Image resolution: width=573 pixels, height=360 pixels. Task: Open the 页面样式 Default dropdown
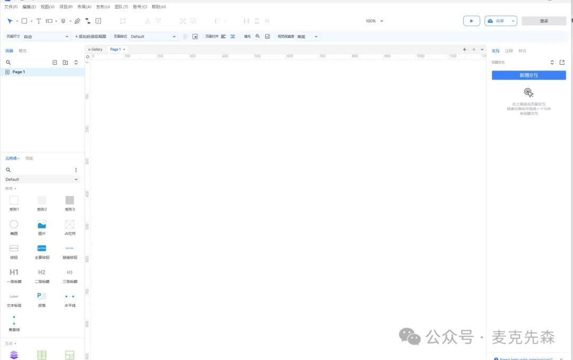(x=153, y=37)
